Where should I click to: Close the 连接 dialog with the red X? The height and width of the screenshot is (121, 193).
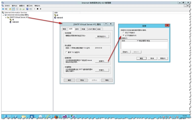(x=167, y=25)
